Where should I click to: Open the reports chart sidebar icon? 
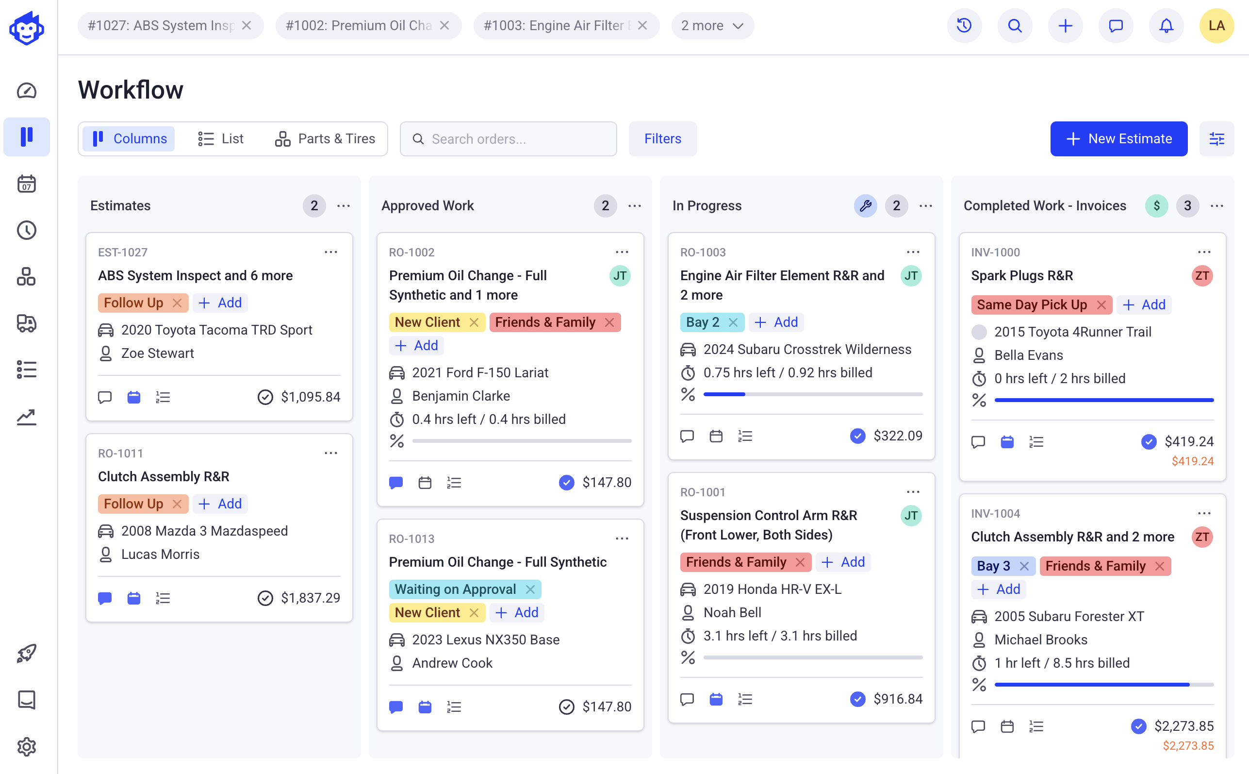pos(27,417)
